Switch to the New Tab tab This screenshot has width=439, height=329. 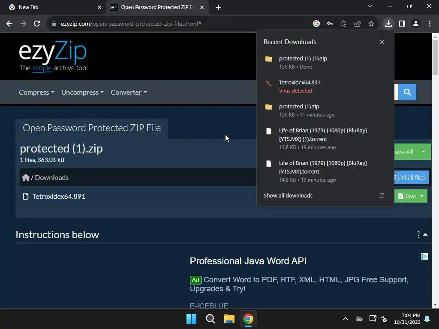[53, 7]
